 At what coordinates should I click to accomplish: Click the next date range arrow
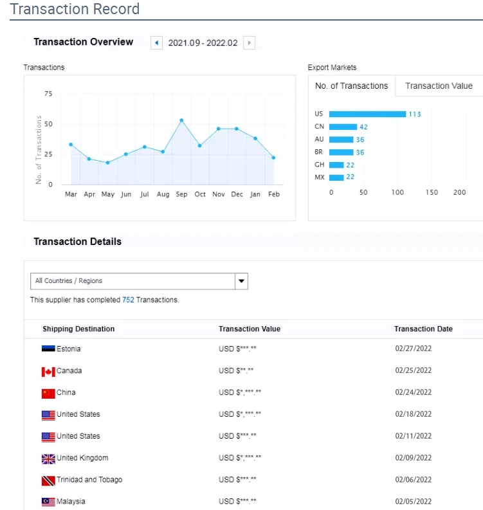click(249, 43)
